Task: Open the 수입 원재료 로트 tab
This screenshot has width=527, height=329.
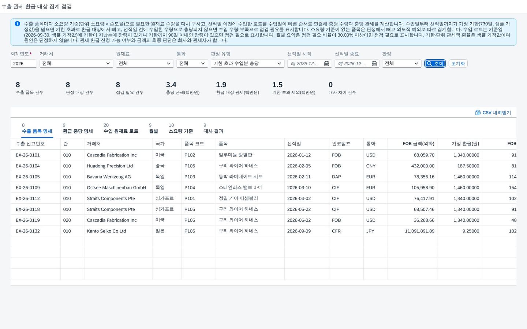Action: coord(121,128)
